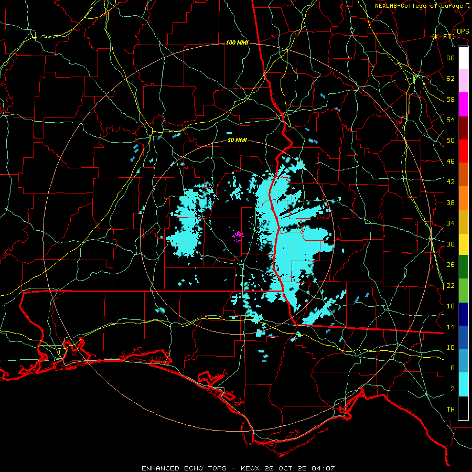472x472 pixels.
Task: Click the 50 legend value
Action: point(450,141)
